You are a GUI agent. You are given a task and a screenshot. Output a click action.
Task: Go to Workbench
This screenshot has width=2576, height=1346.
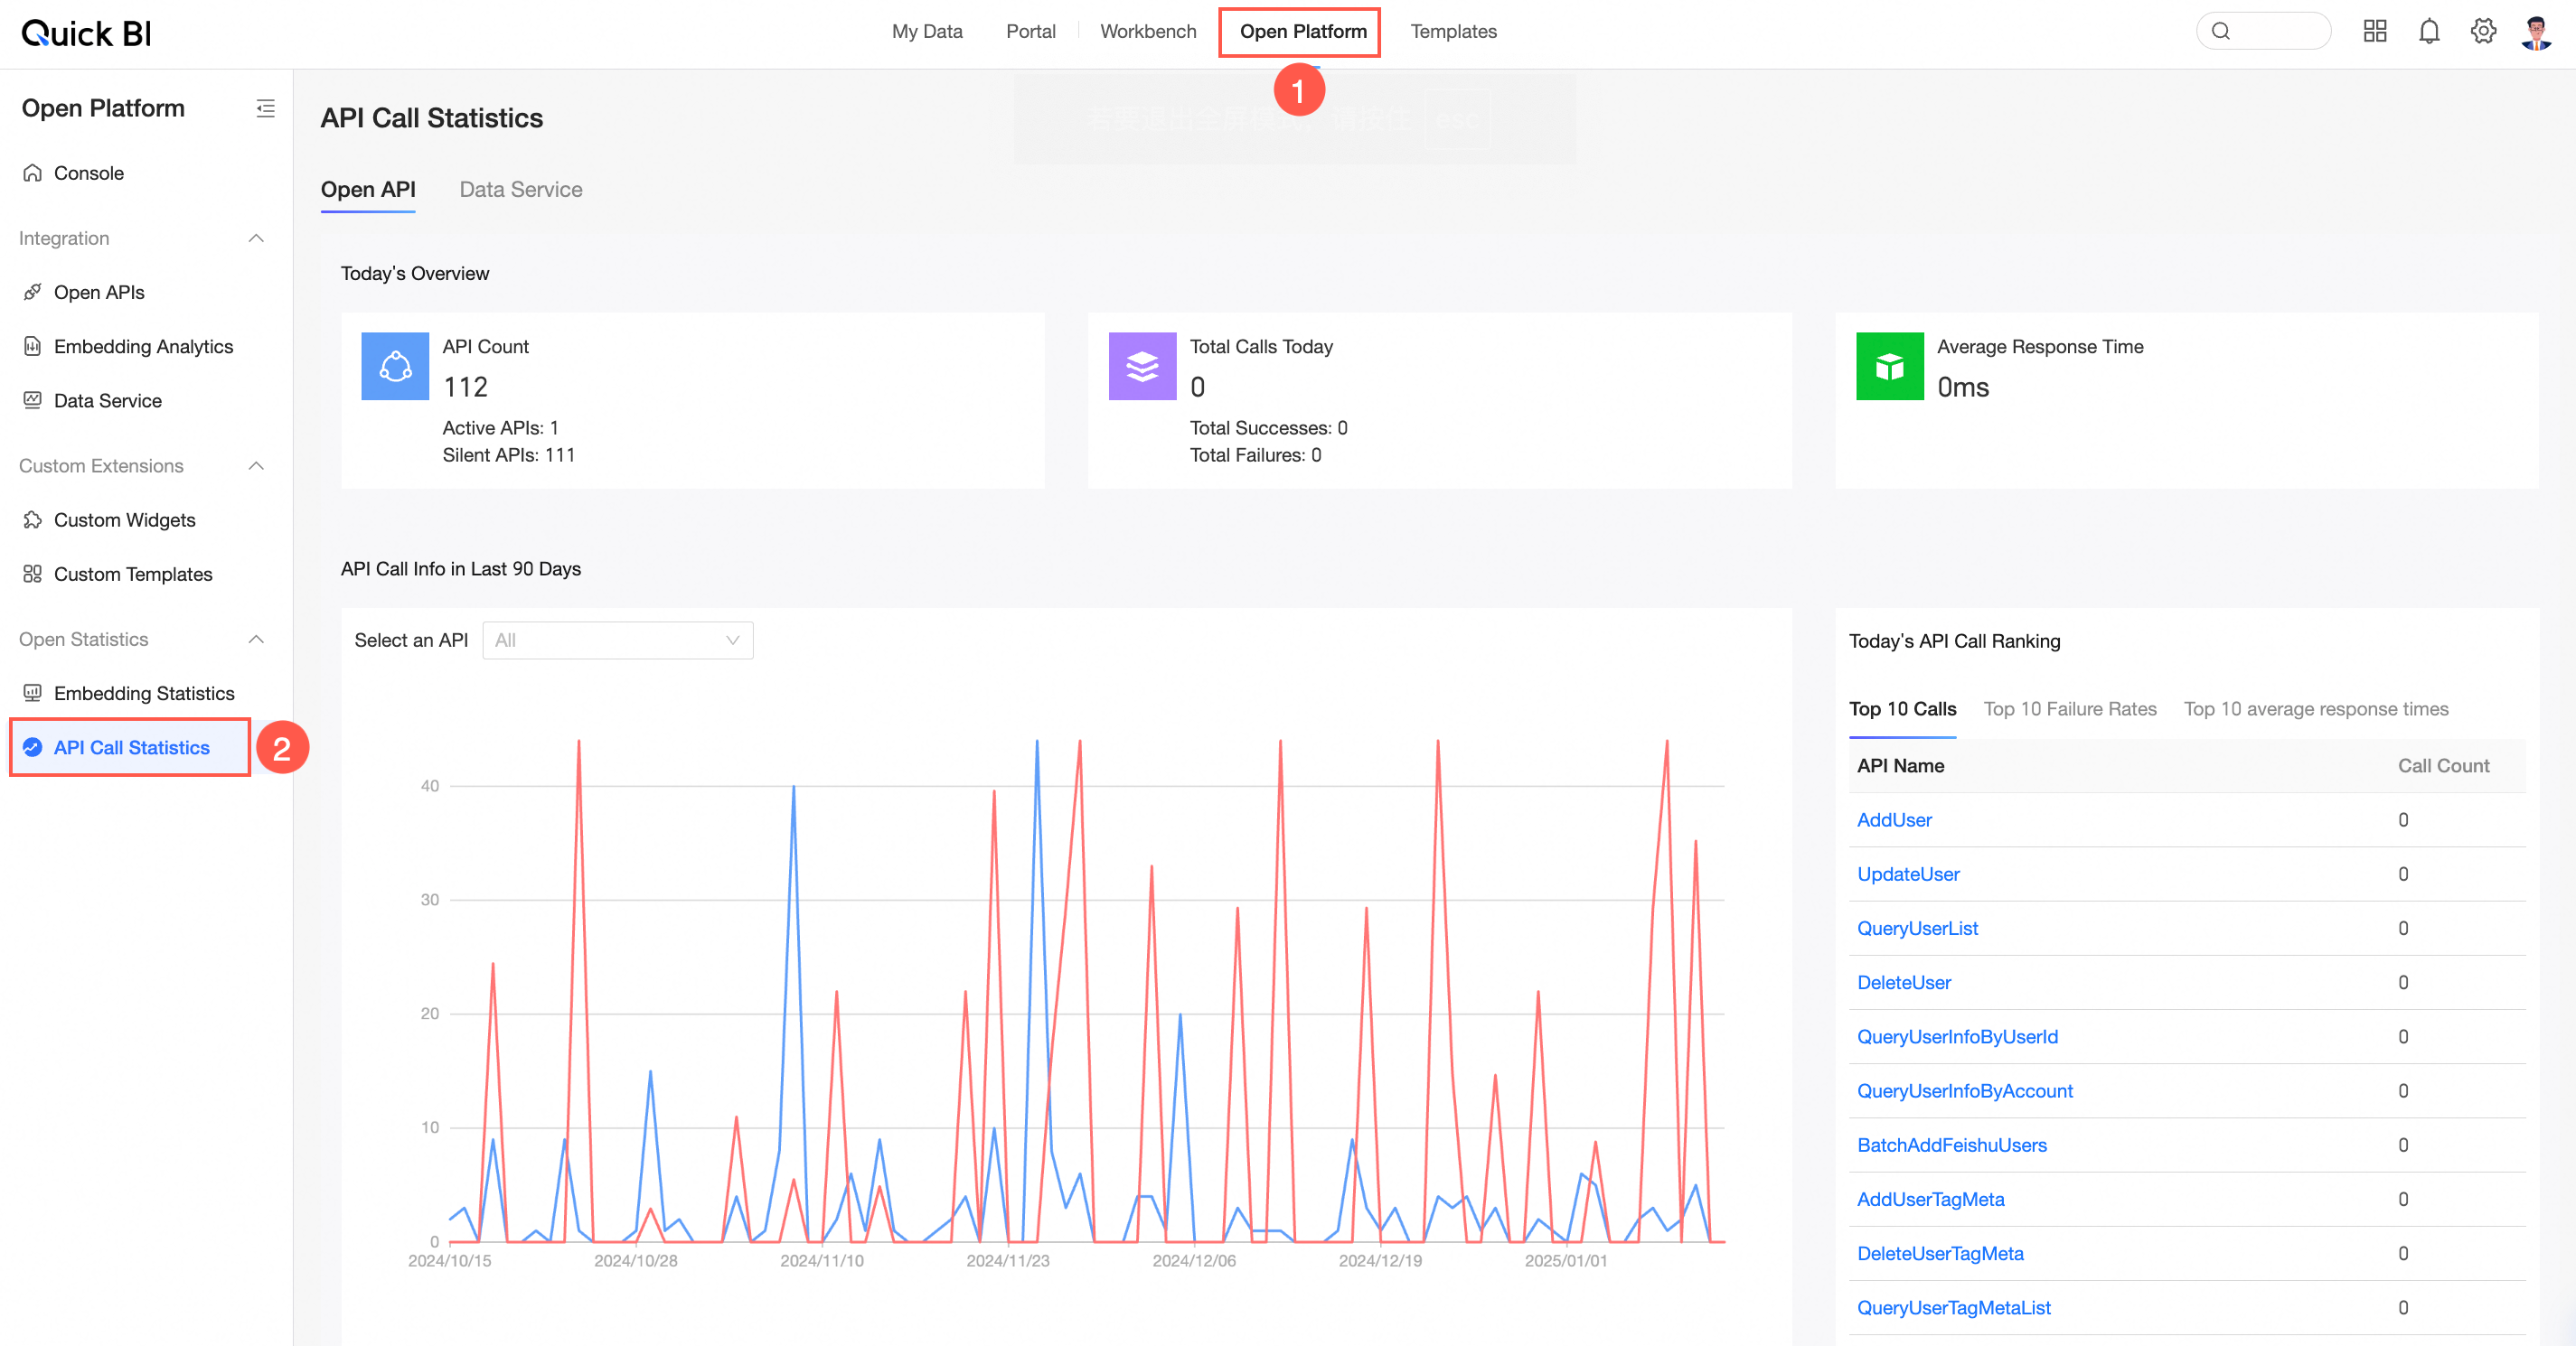(x=1148, y=31)
